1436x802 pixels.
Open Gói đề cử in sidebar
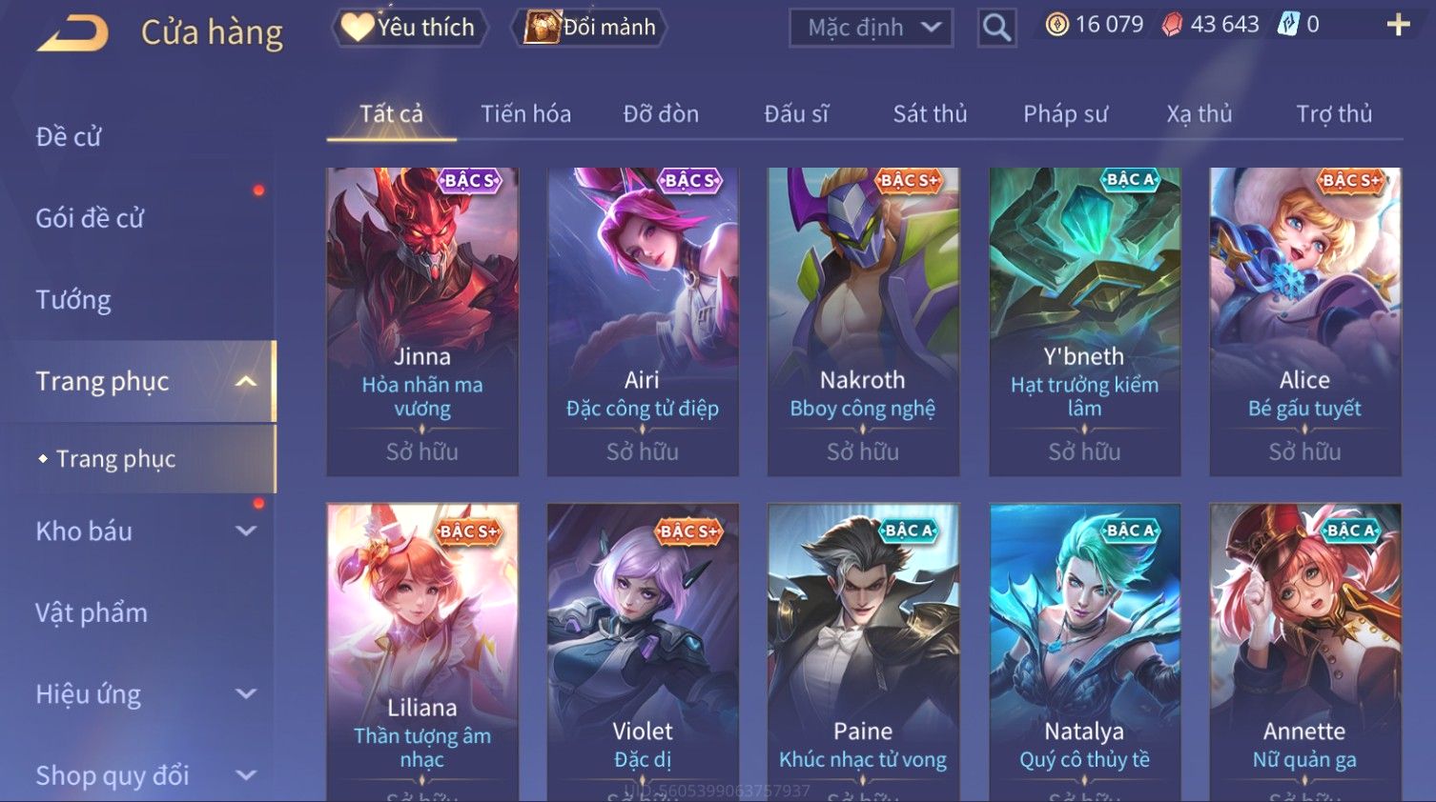coord(90,218)
